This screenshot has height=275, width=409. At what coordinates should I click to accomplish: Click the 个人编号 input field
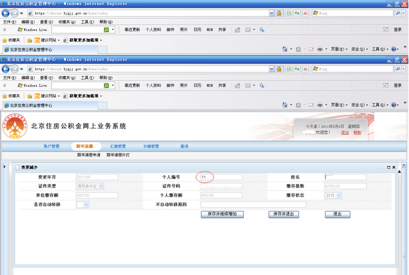click(x=221, y=177)
